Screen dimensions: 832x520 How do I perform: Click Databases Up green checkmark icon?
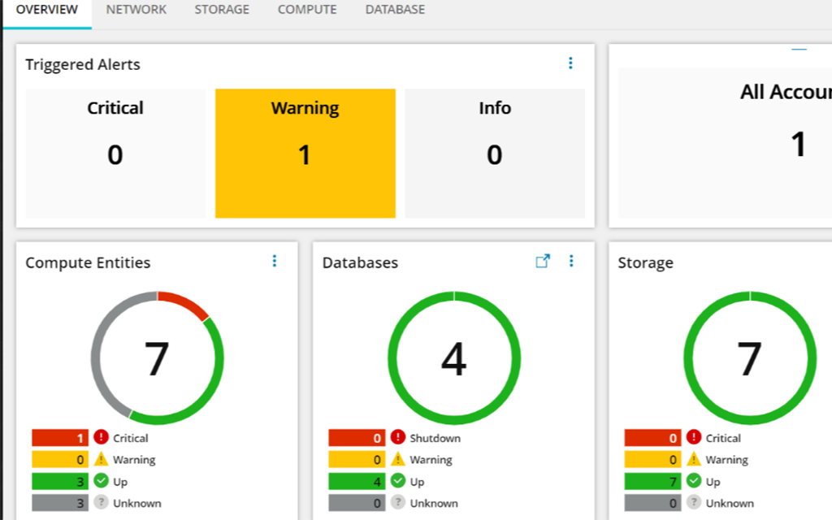[398, 481]
